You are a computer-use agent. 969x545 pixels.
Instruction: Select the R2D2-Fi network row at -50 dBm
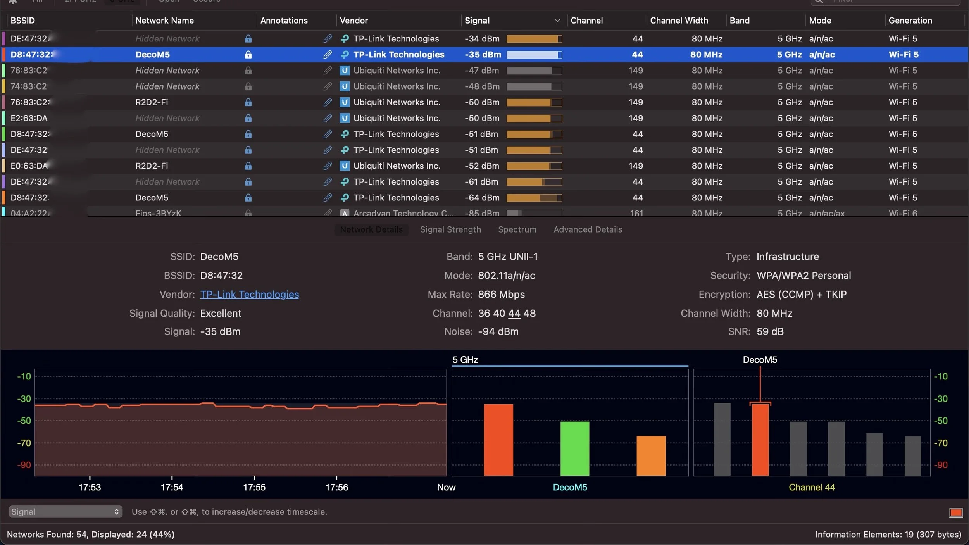tap(151, 102)
